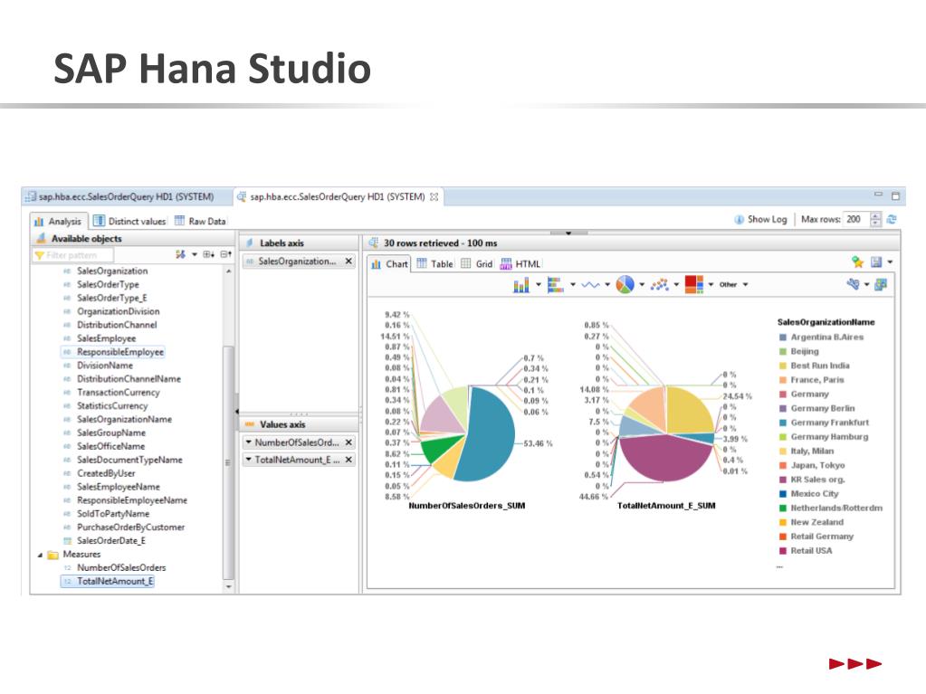The height and width of the screenshot is (694, 926).
Task: Open scatter chart dropdown arrow
Action: pos(676,284)
